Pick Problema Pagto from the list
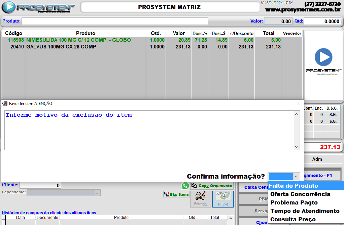Image resolution: width=344 pixels, height=225 pixels. point(306,202)
